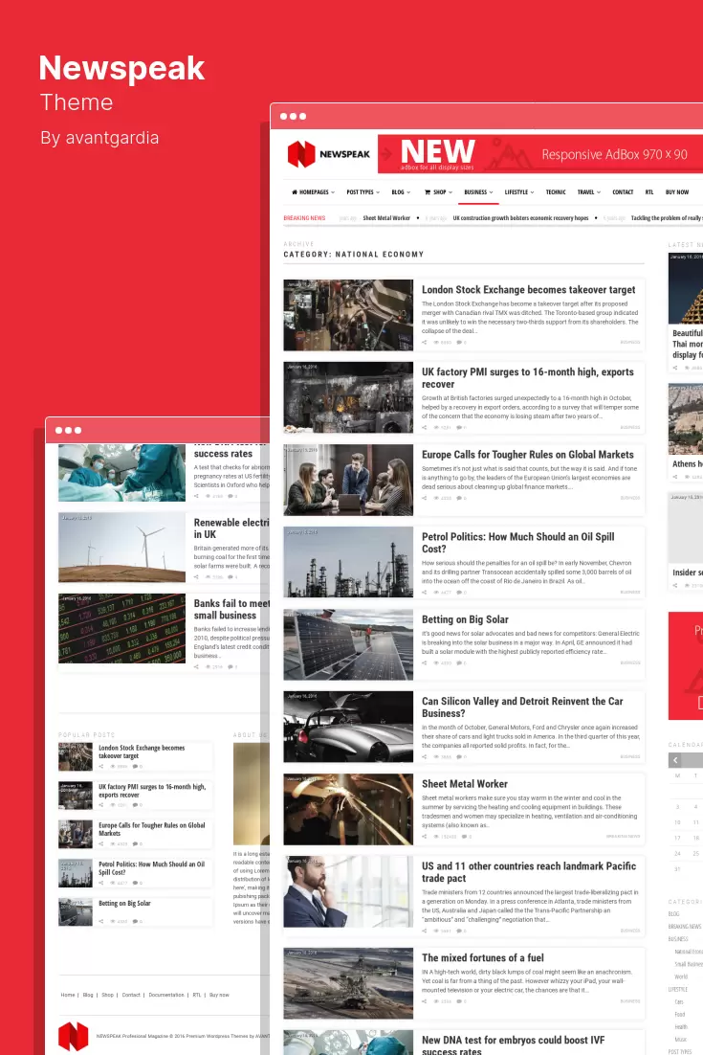Open the Buy Now menu item
Viewport: 703px width, 1055px height.
pos(677,192)
